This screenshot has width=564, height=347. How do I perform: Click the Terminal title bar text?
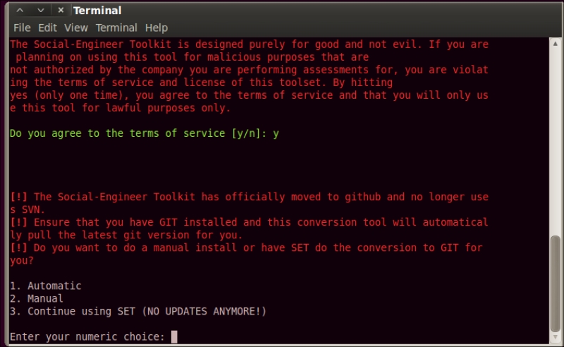(97, 11)
